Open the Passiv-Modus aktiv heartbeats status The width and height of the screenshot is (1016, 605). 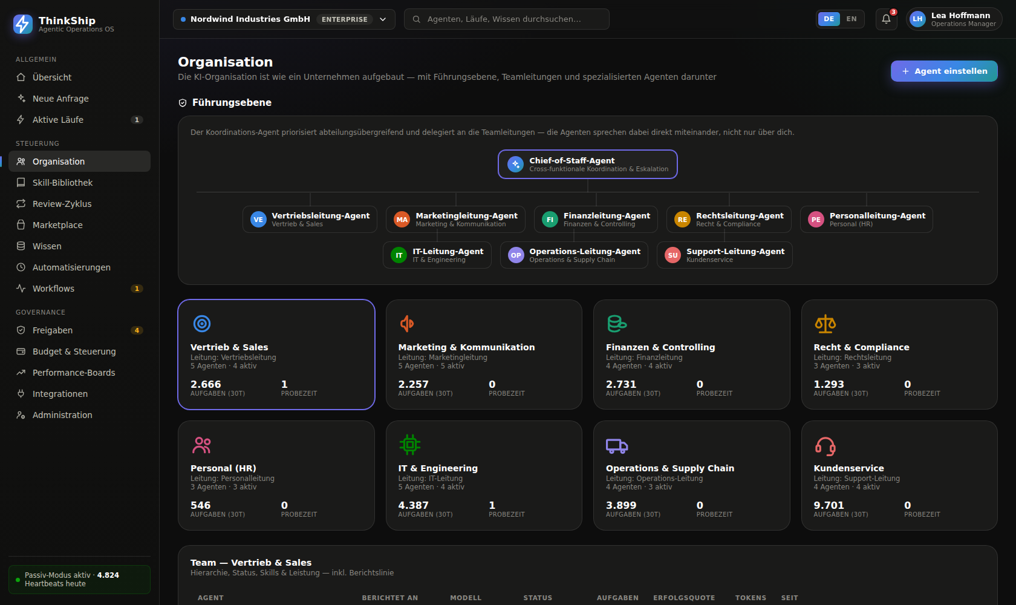click(79, 580)
